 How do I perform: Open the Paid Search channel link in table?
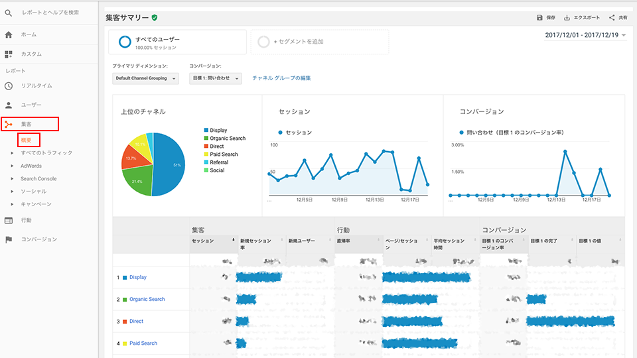(x=143, y=343)
